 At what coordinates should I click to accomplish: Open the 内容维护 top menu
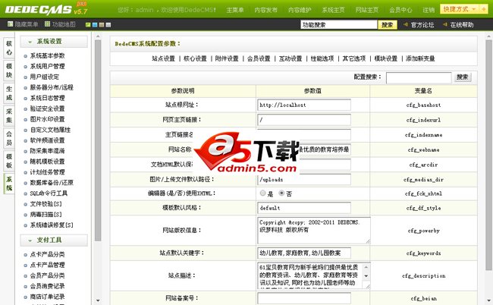tap(300, 10)
